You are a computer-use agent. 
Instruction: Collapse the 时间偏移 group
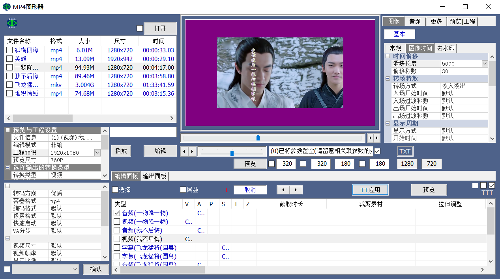tap(388, 56)
